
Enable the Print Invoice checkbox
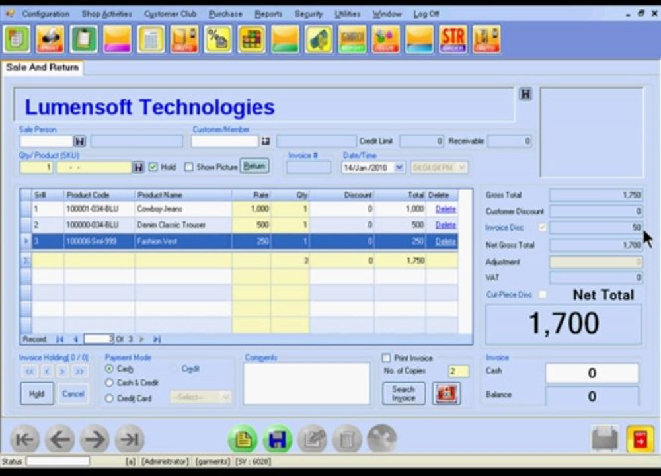(x=386, y=358)
